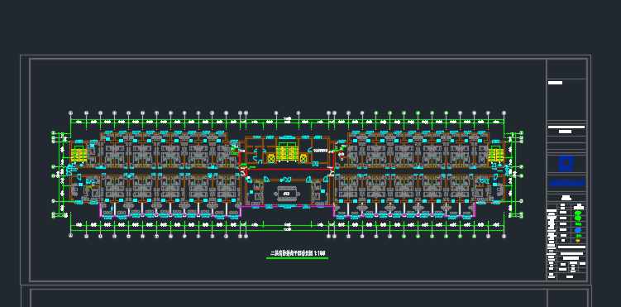Click the white text label right of central staircase
Screen dimensions: 621x307
pyautogui.click(x=320, y=150)
